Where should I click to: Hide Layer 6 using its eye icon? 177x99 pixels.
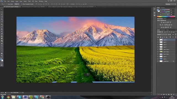[x=158, y=40]
